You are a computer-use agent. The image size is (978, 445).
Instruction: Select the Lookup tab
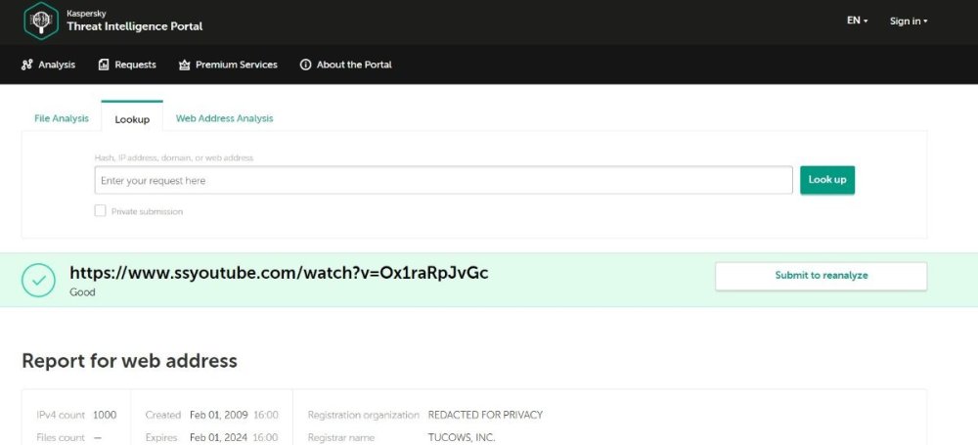point(132,119)
